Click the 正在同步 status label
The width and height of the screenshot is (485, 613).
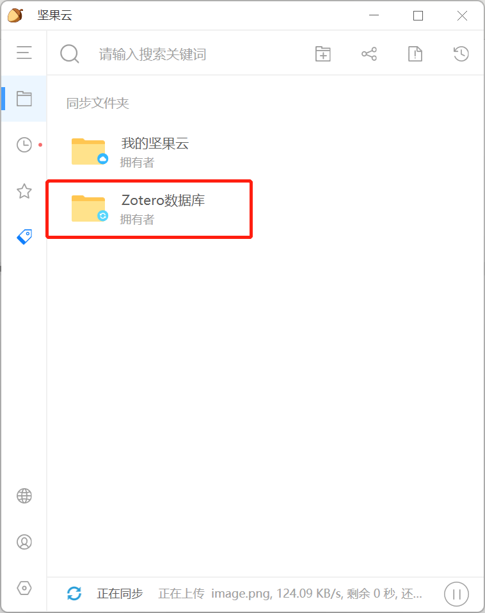click(120, 594)
